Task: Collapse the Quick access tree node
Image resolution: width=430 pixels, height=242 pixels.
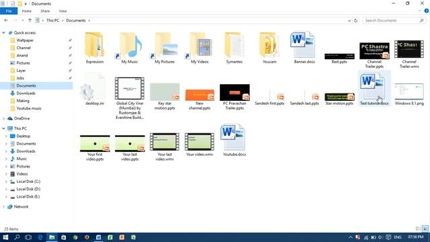Action: [3, 33]
